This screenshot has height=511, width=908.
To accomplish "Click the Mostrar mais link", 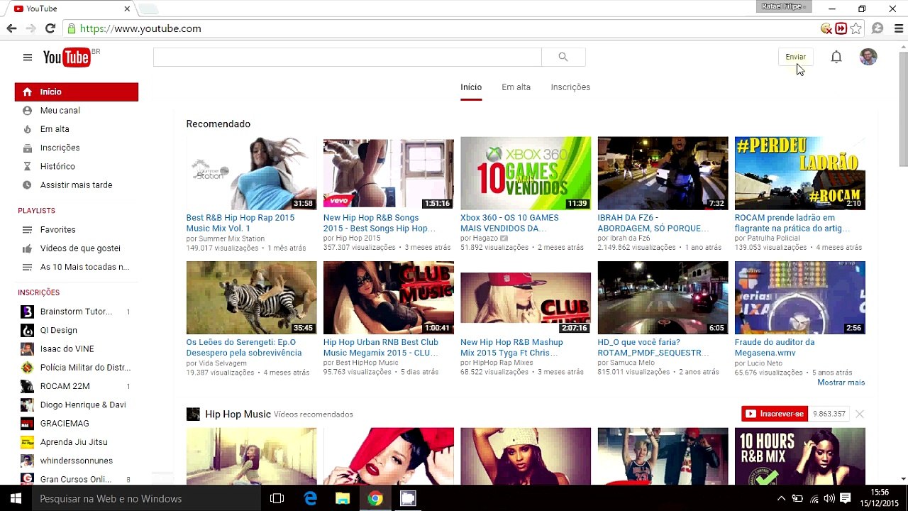I will (x=841, y=383).
